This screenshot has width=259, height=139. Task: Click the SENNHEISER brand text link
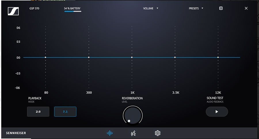[x=16, y=133]
